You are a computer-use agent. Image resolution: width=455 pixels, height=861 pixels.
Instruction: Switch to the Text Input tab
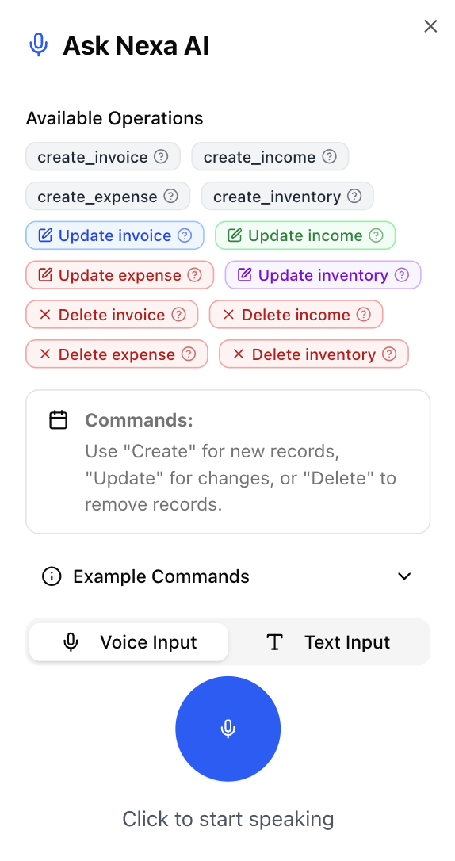coord(328,642)
